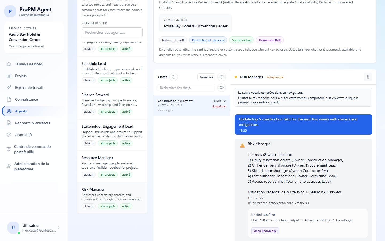This screenshot has height=241, width=385.
Task: Open the Journal IA clock icon
Action: tap(9, 135)
